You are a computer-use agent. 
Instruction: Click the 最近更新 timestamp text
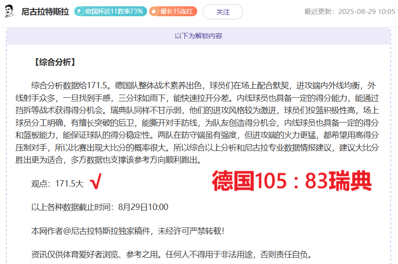click(350, 12)
